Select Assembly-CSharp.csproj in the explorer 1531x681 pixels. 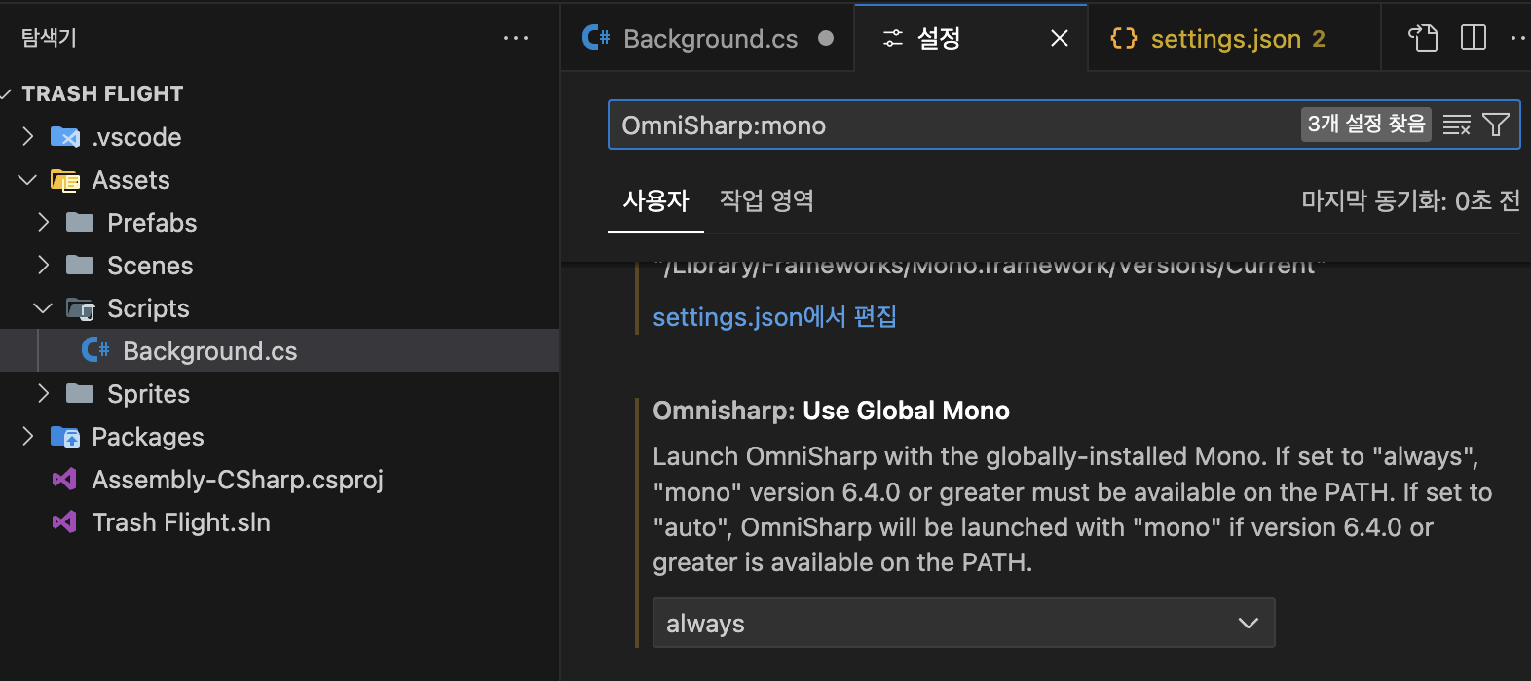tap(280, 480)
